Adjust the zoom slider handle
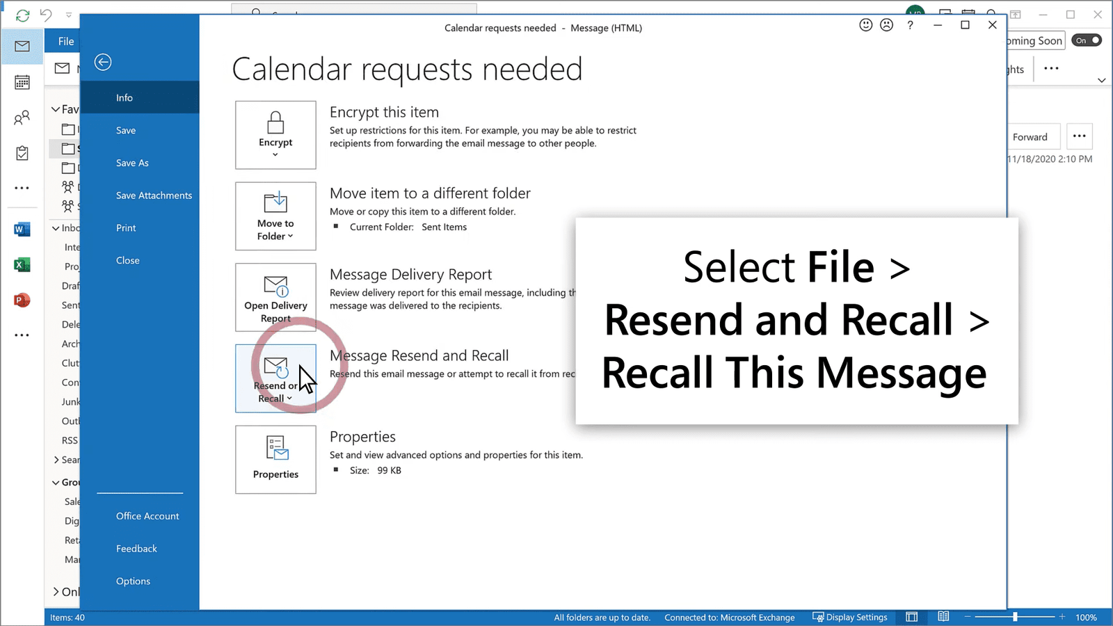 (1016, 617)
